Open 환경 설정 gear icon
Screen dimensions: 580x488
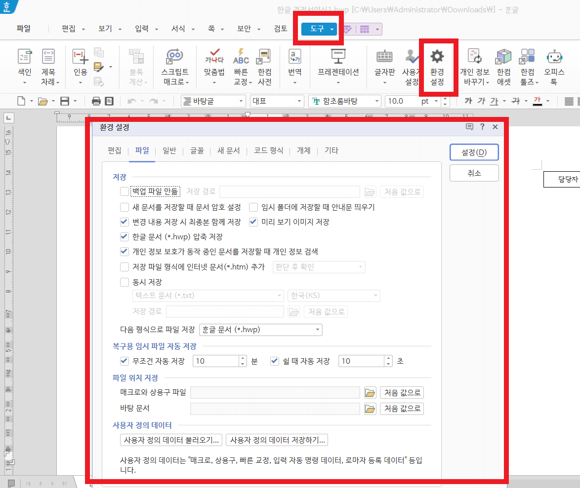point(437,57)
